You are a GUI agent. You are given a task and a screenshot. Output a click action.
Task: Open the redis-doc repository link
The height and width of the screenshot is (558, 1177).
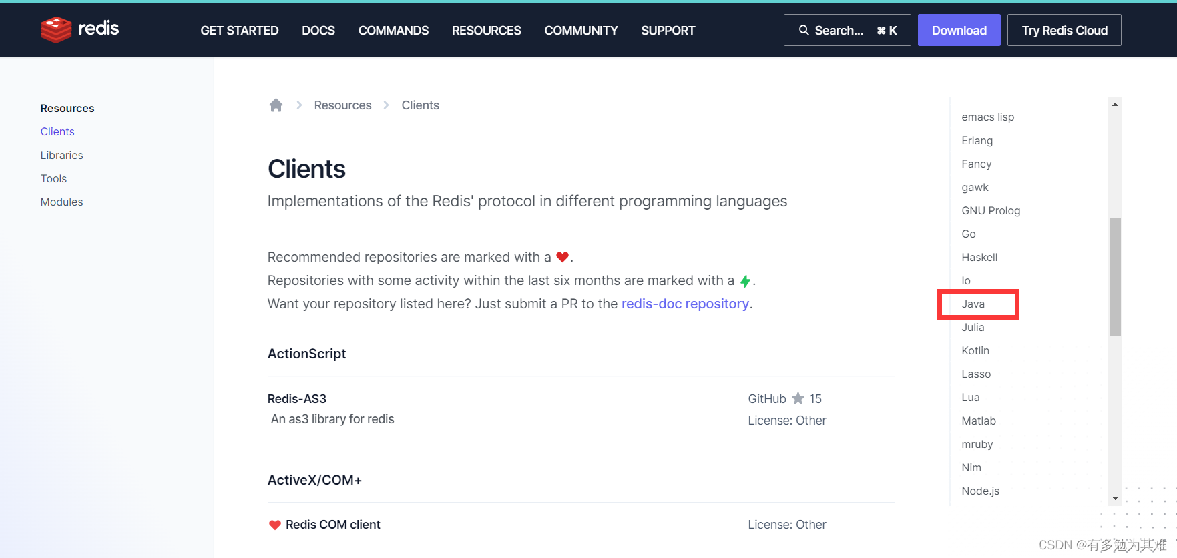(x=685, y=304)
